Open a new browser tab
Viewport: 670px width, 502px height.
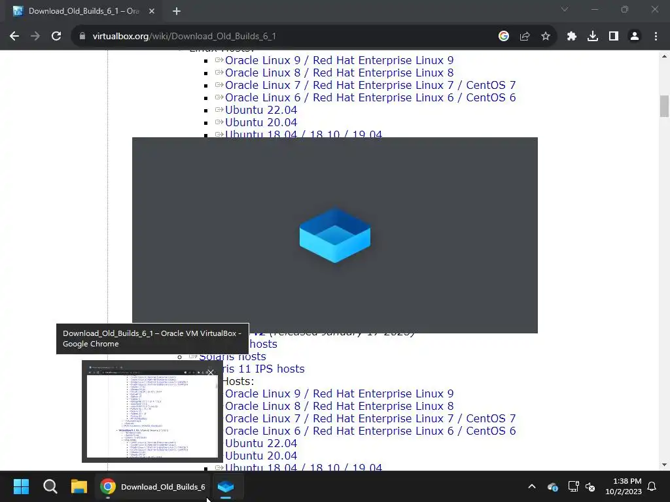[x=177, y=12]
